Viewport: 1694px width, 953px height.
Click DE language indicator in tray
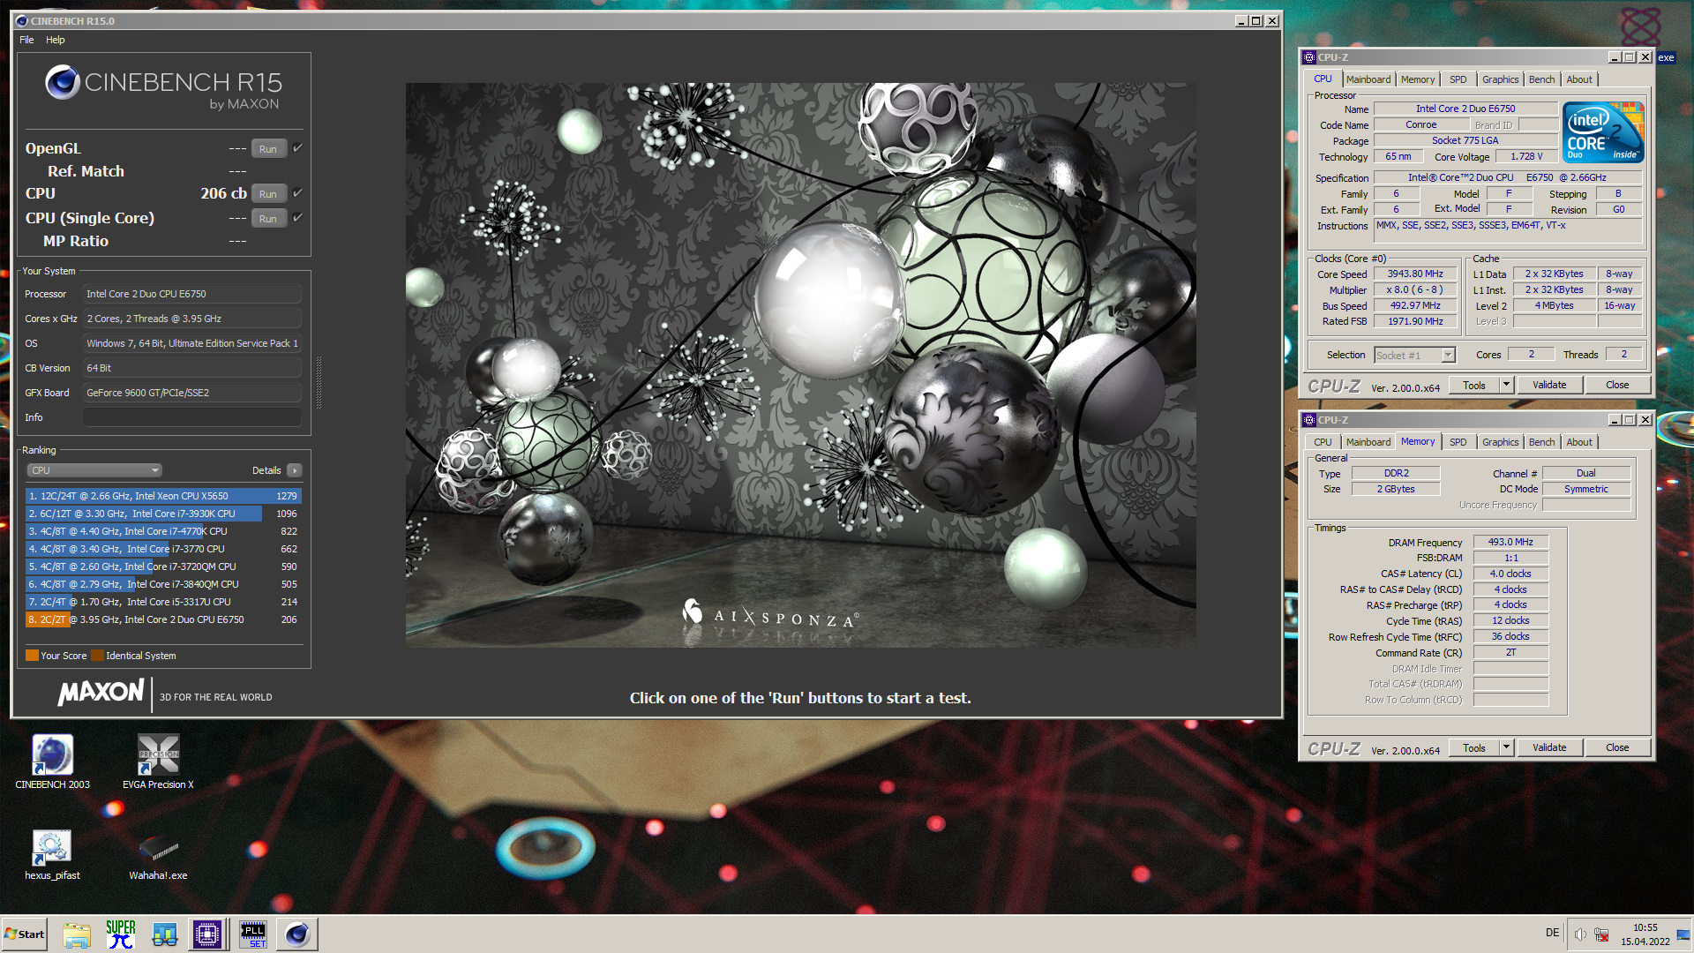[1552, 933]
